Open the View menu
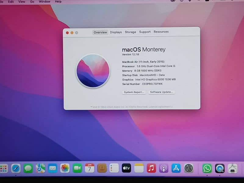Viewport: 244px width, 183px height. point(22,2)
